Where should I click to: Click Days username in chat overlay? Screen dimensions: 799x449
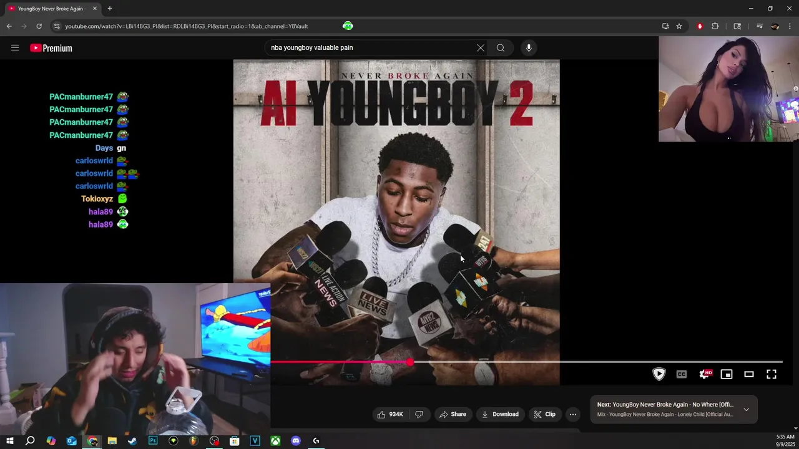pos(104,148)
